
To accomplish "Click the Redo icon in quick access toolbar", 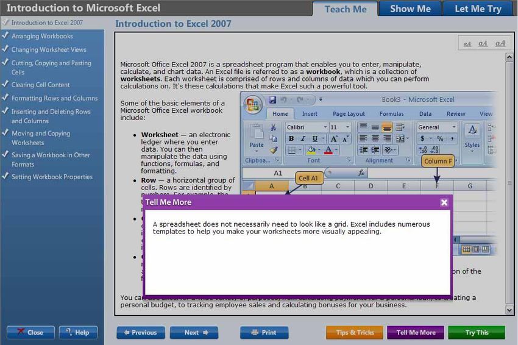I will [x=300, y=99].
